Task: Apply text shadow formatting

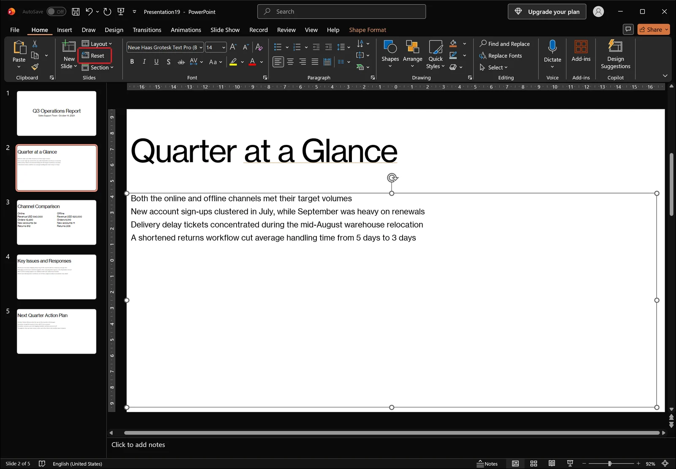Action: (169, 62)
